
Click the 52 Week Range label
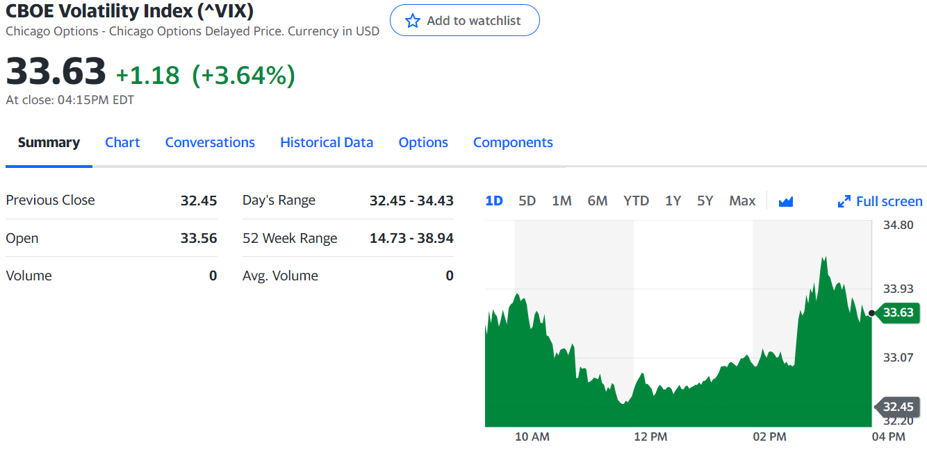coord(290,238)
